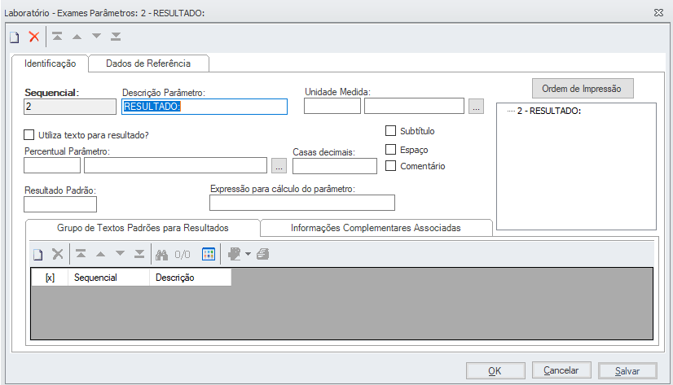
Task: Open Informações Complementares Associadas tab
Action: (376, 228)
